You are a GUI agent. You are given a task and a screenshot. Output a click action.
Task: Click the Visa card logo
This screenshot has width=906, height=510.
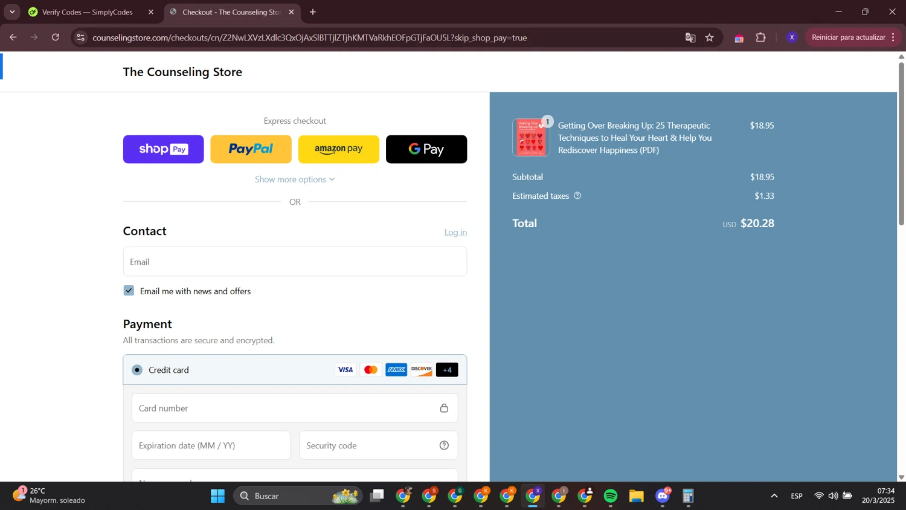pyautogui.click(x=345, y=370)
